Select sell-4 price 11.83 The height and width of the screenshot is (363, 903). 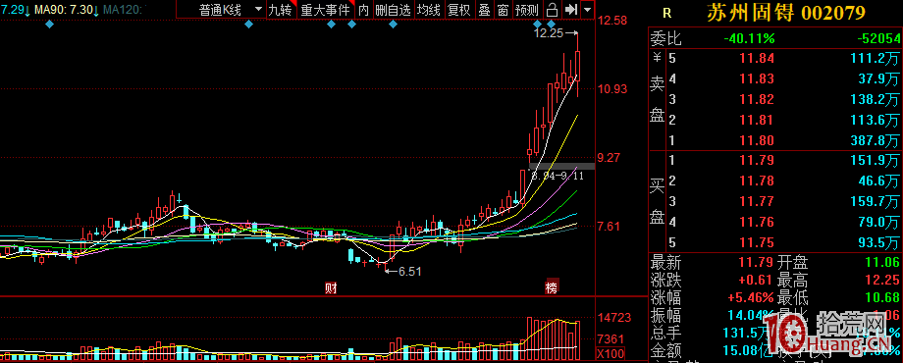pyautogui.click(x=757, y=78)
